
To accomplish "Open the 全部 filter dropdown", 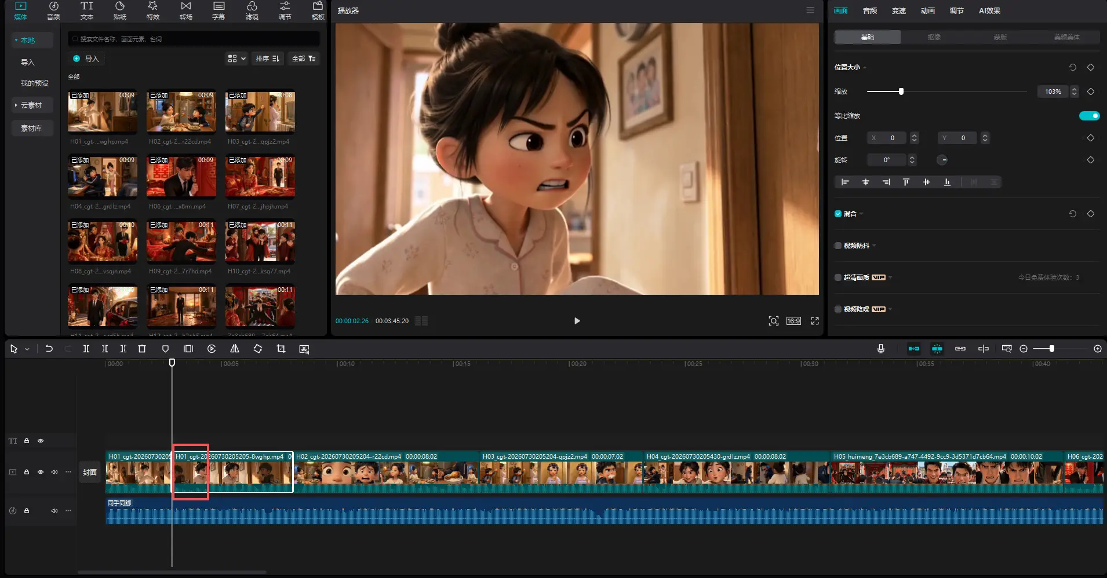I will [x=304, y=58].
